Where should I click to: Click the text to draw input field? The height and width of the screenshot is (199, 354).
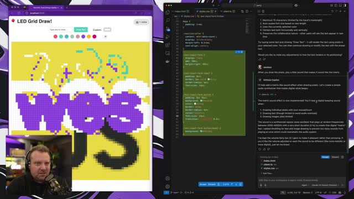(x=60, y=29)
